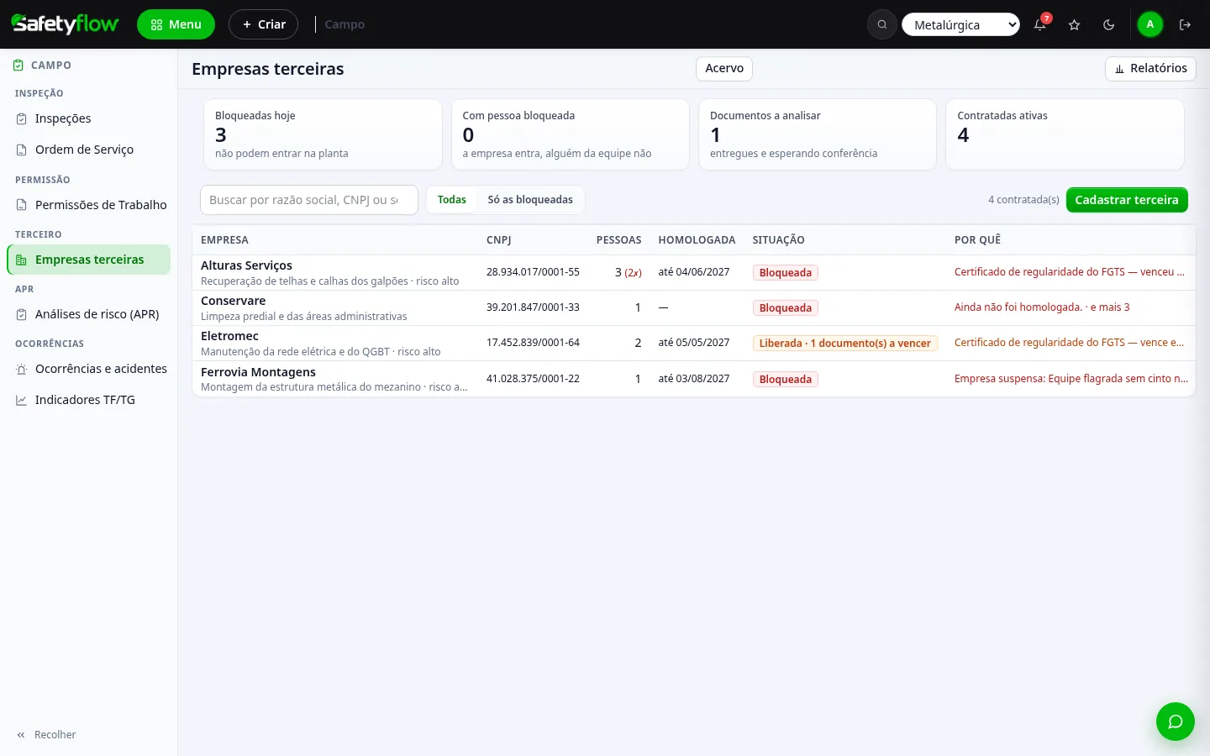Select the Todas filter

(x=452, y=200)
